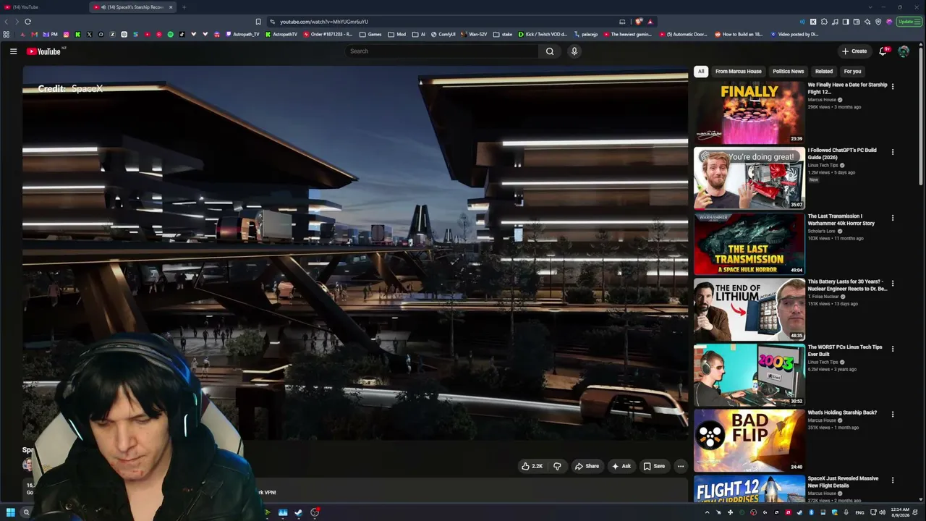Click the Ask button under the video
This screenshot has height=521, width=926.
point(621,466)
